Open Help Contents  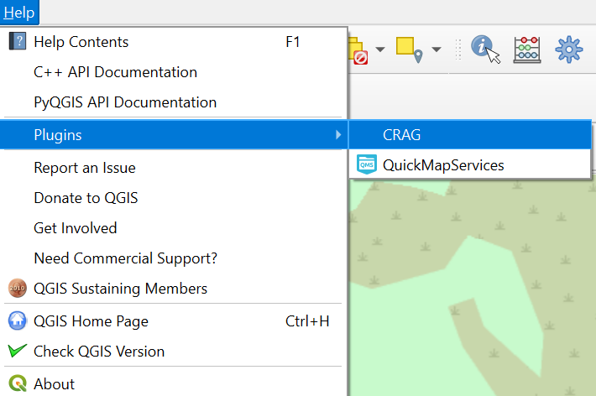pos(174,42)
